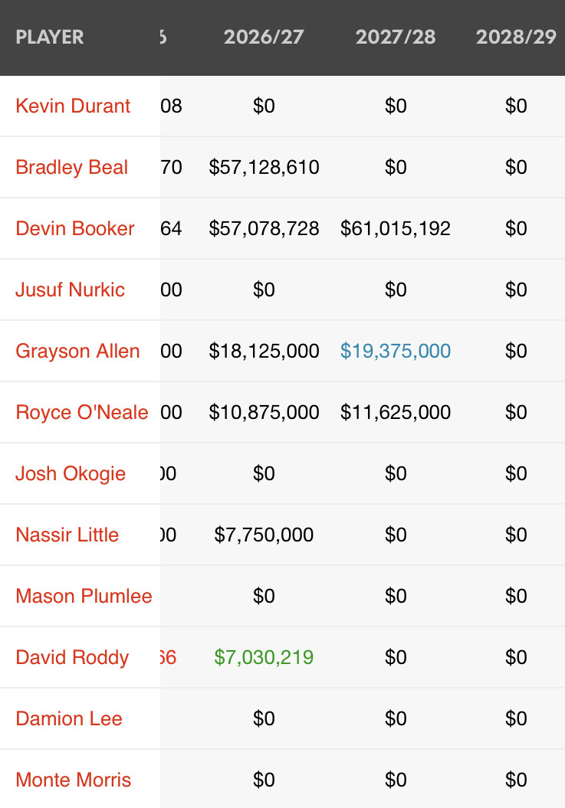565x808 pixels.
Task: Open Mason Plumlee's player page
Action: coord(84,596)
